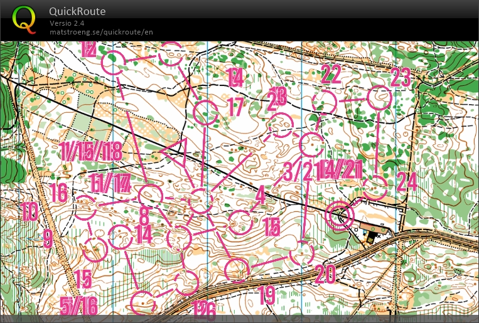Image resolution: width=479 pixels, height=323 pixels.
Task: Select control circle next to label 23
Action: [379, 97]
